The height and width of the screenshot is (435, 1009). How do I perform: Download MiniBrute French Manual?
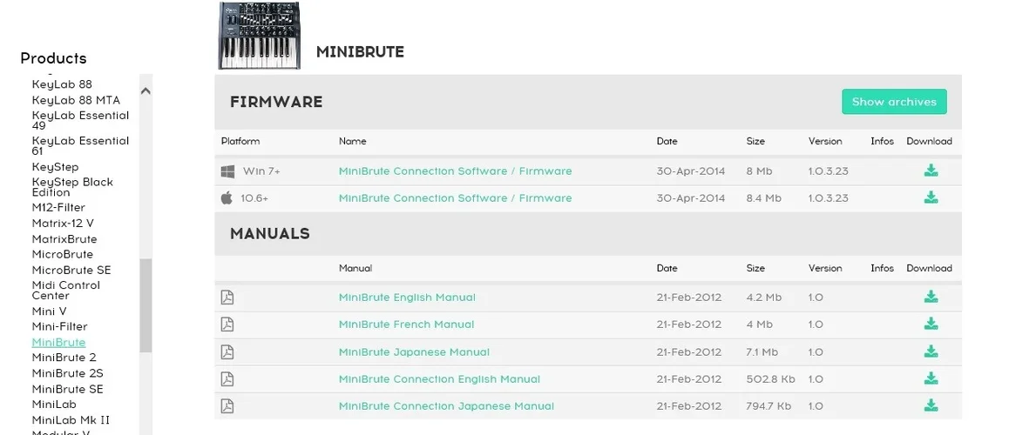click(x=931, y=324)
